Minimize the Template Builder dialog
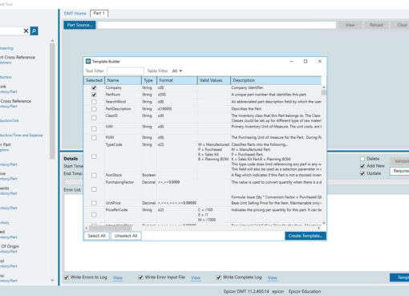The image size is (409, 296). [x=292, y=61]
